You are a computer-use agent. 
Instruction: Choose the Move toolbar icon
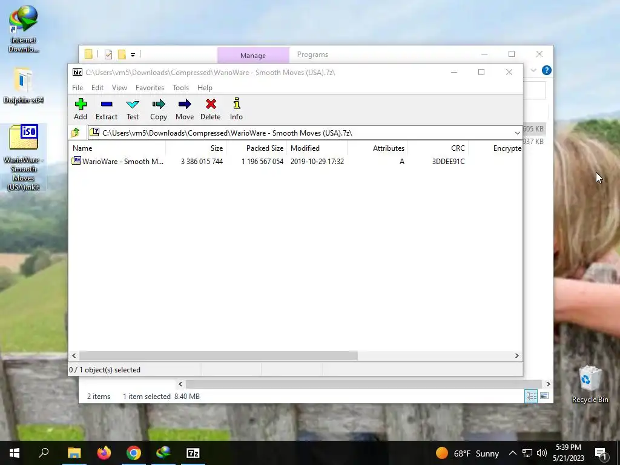pos(185,109)
